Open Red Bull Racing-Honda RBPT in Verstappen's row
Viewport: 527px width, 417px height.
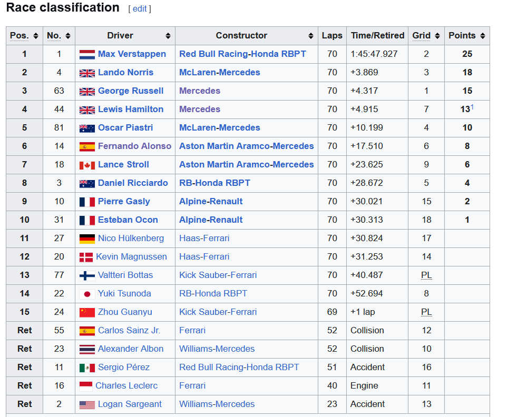[x=242, y=54]
